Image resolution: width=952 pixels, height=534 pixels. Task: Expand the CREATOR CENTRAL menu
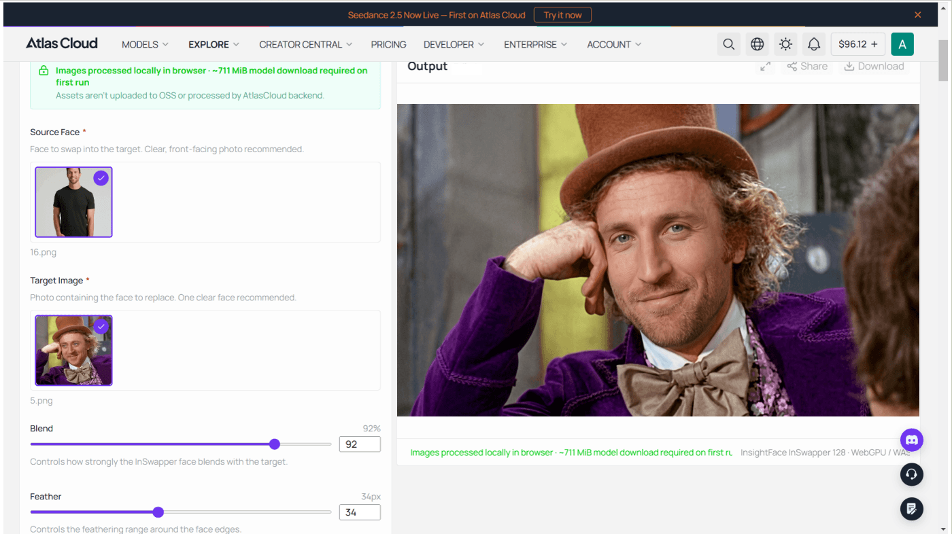(x=306, y=44)
